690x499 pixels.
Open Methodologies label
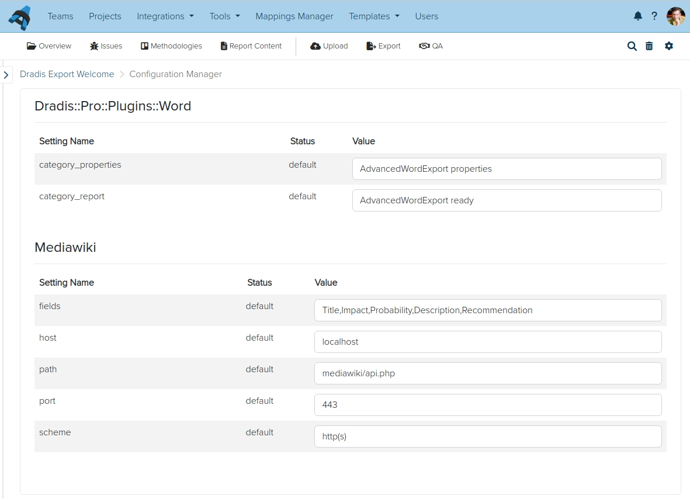(176, 46)
